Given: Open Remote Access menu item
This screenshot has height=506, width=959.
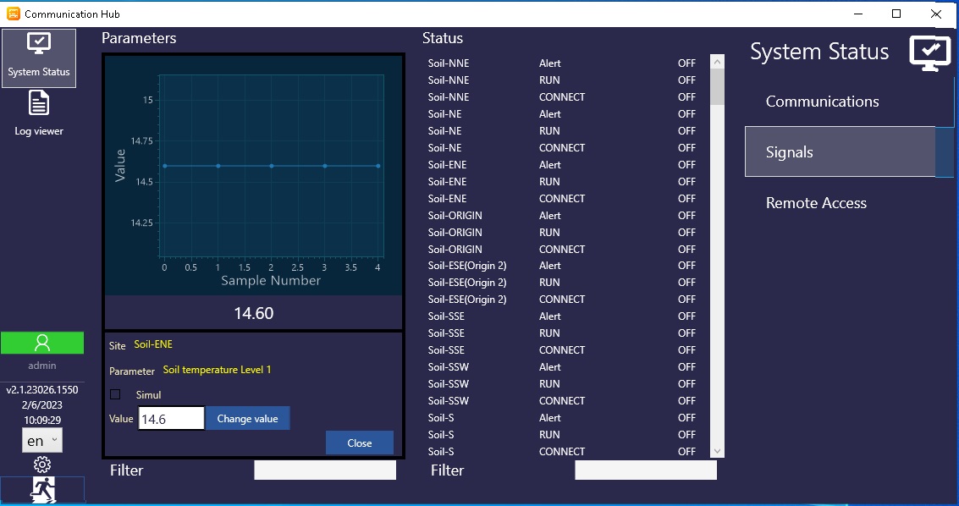Looking at the screenshot, I should [816, 203].
